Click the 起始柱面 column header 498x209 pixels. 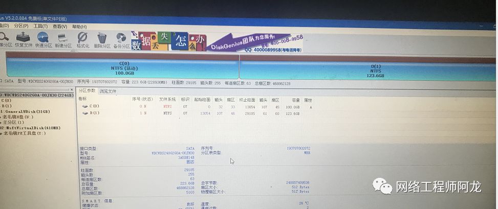coord(202,100)
